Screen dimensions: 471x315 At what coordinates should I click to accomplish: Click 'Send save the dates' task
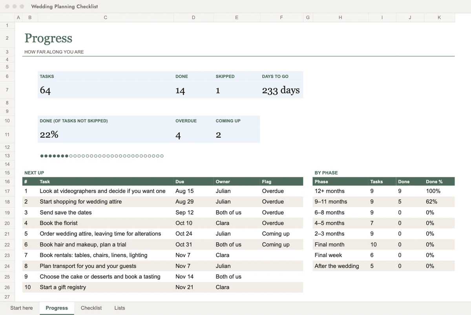click(66, 212)
